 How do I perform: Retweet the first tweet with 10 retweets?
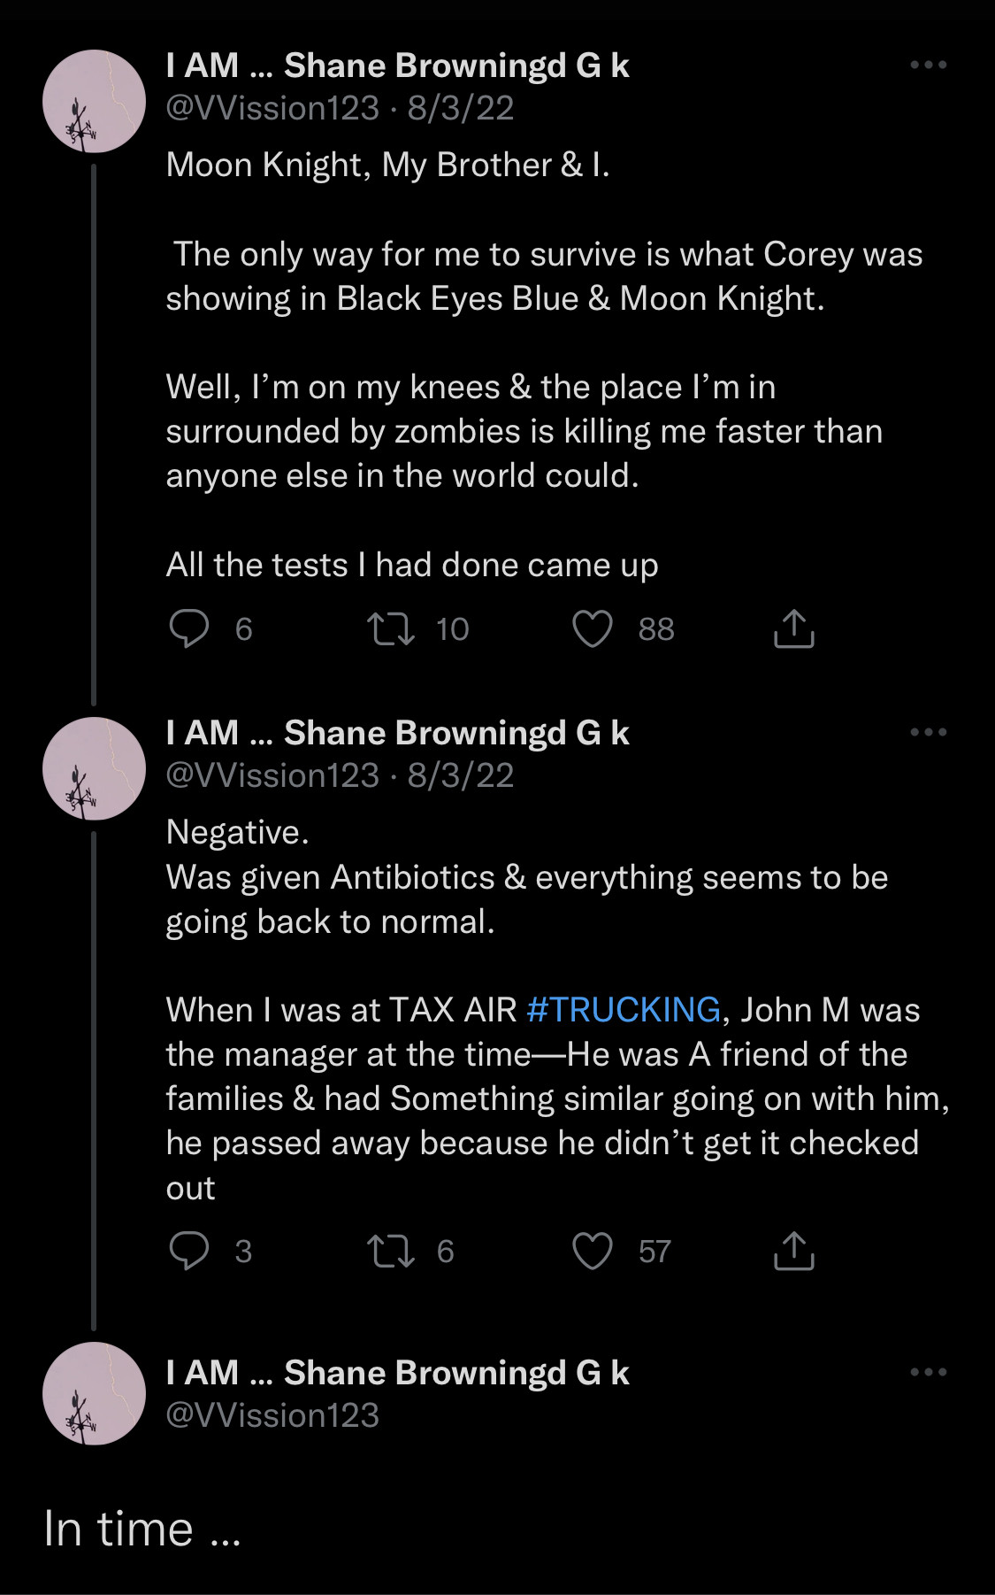click(391, 629)
